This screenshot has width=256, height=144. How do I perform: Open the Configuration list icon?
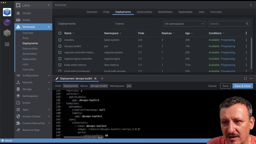[x=18, y=76]
